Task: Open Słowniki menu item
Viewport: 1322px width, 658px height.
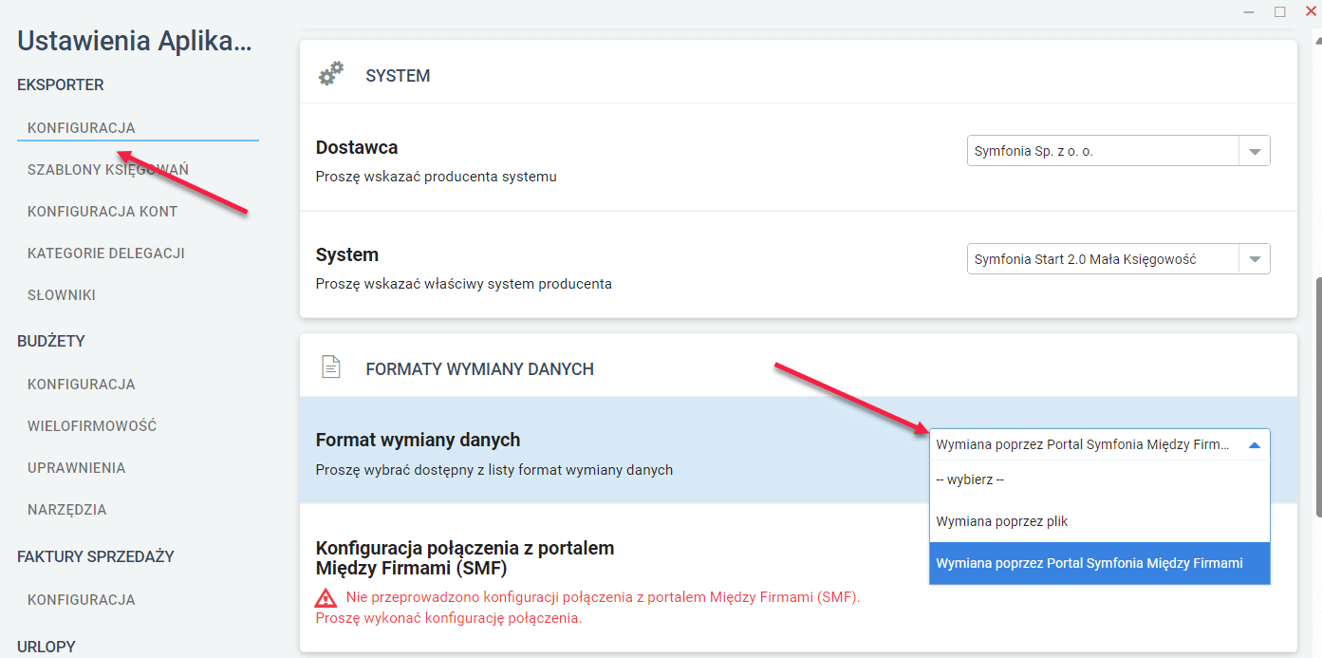Action: [62, 295]
